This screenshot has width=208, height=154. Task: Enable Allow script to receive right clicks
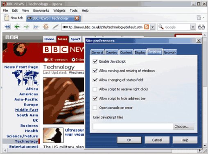coord(95,89)
